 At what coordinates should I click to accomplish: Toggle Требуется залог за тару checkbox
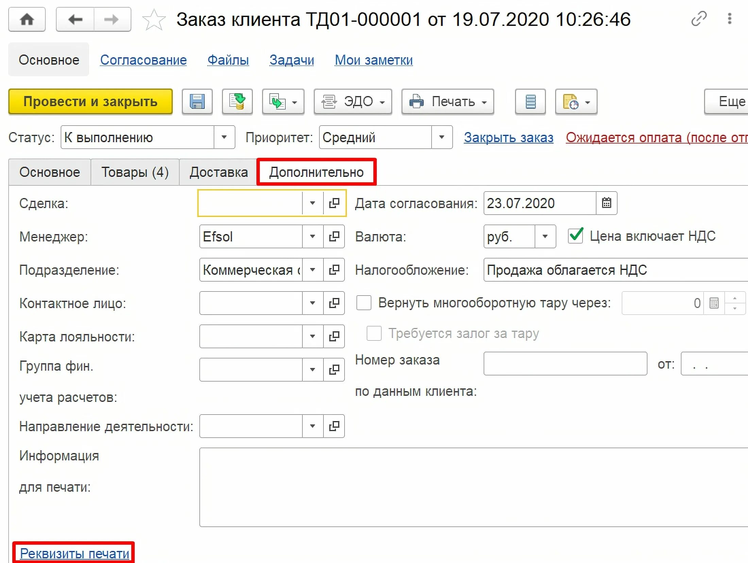point(374,333)
